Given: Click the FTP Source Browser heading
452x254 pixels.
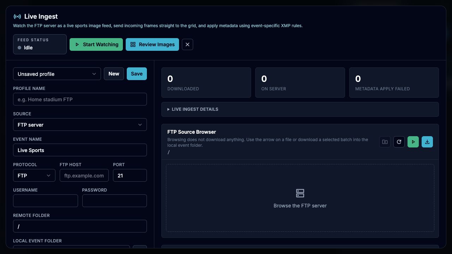Looking at the screenshot, I should click(192, 132).
